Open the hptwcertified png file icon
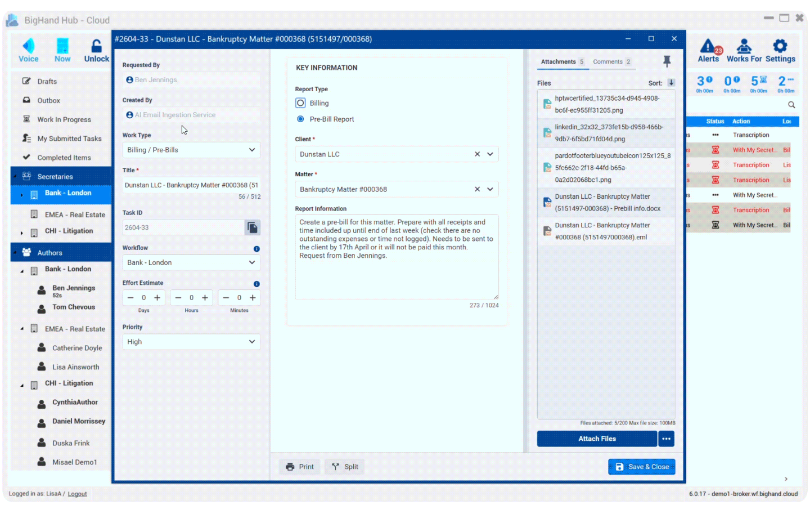 [547, 104]
